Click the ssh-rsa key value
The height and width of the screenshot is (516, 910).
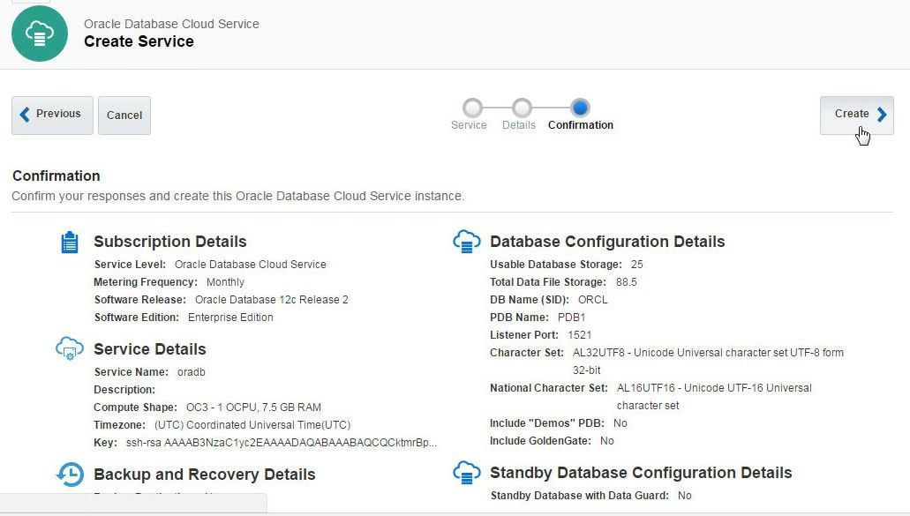(281, 443)
